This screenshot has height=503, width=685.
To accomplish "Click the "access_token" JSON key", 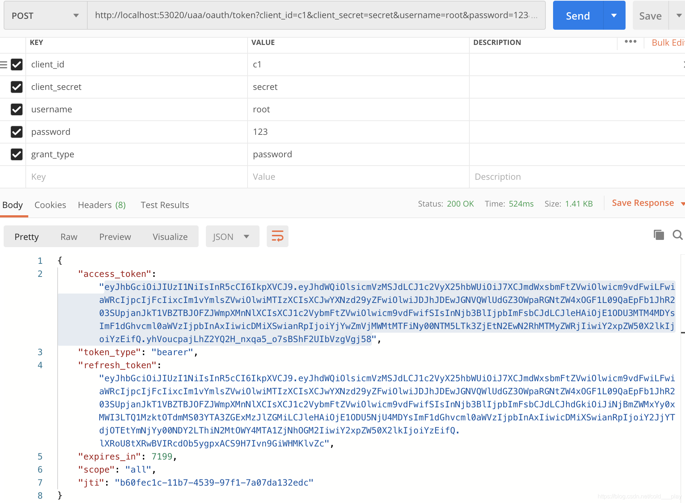I will (115, 274).
